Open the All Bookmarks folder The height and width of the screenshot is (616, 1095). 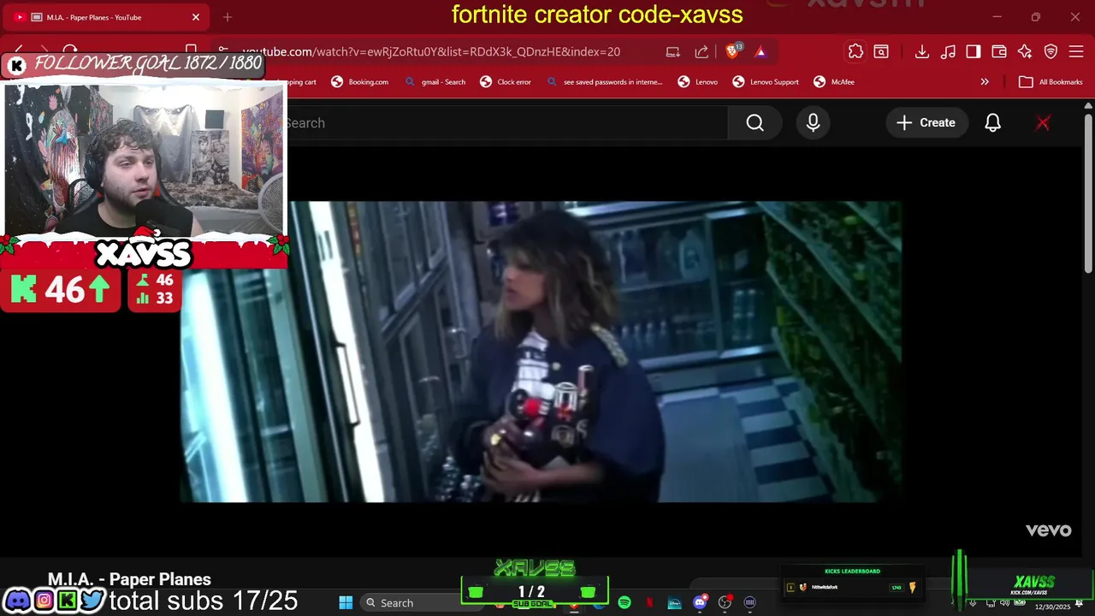tap(1051, 82)
